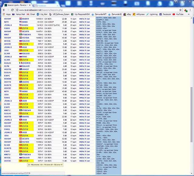This screenshot has width=194, height=176.
Task: Open eBay bookmark
Action: tap(127, 14)
